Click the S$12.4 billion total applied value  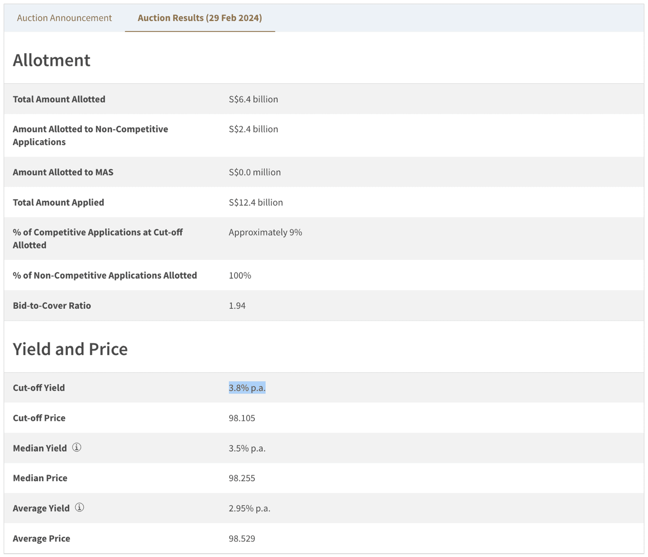click(256, 202)
